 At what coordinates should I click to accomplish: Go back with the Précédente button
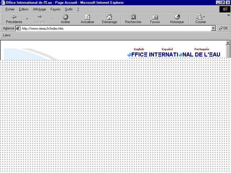tap(14, 19)
